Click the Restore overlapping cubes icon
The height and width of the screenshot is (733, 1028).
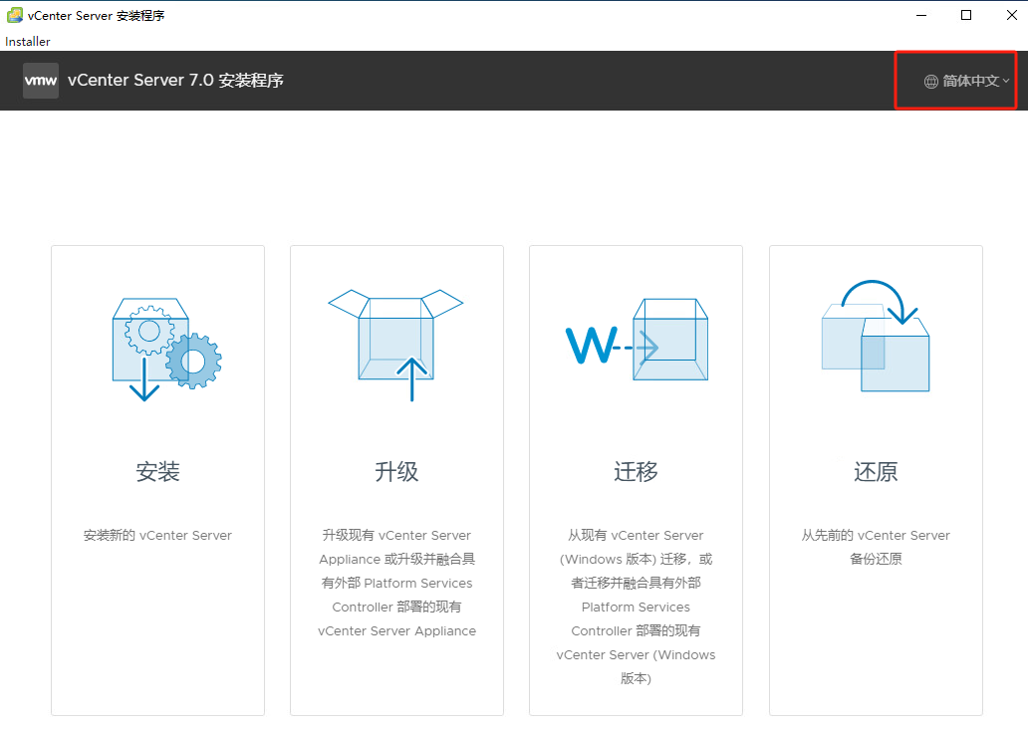point(876,336)
